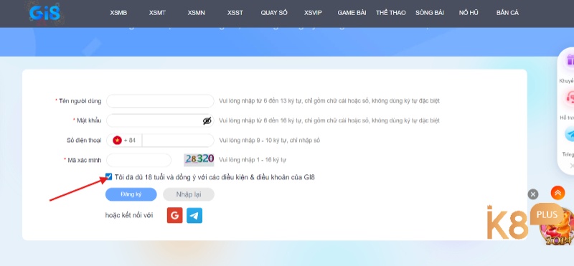574x266 pixels.
Task: Go to THỂ THAO section
Action: pyautogui.click(x=390, y=13)
